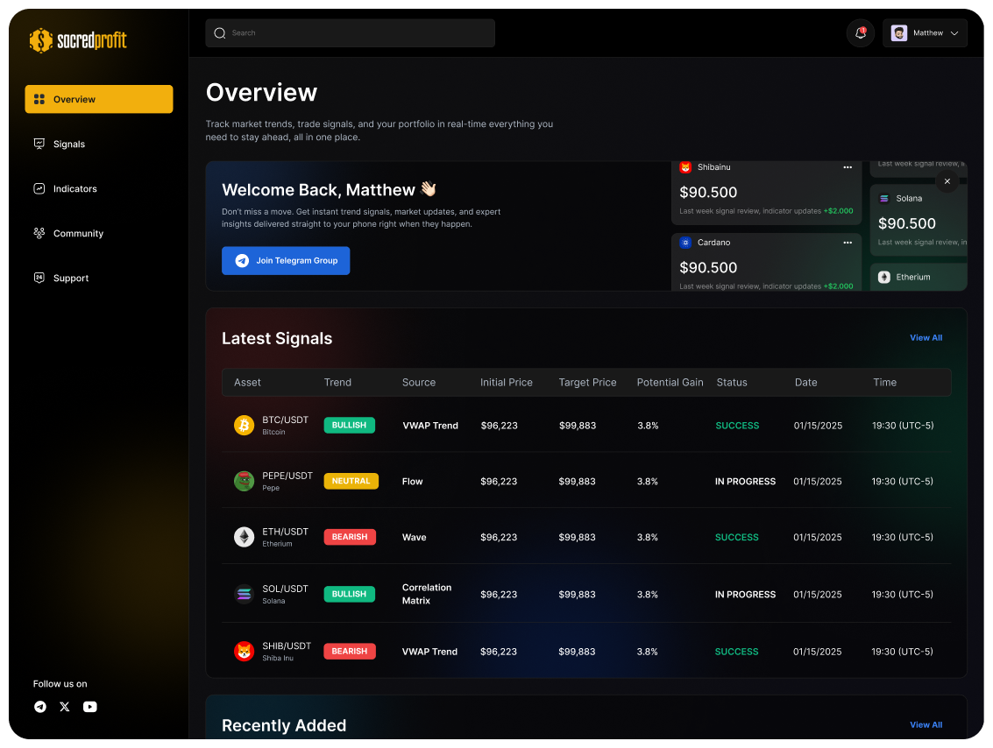
Task: Click View All in Recently Added
Action: (x=926, y=725)
